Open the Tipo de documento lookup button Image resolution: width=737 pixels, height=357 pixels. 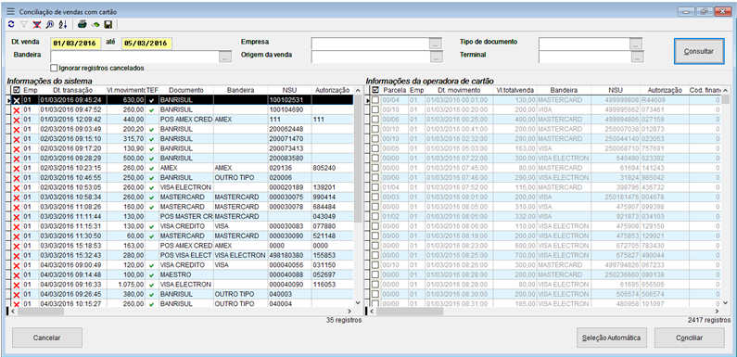[636, 44]
